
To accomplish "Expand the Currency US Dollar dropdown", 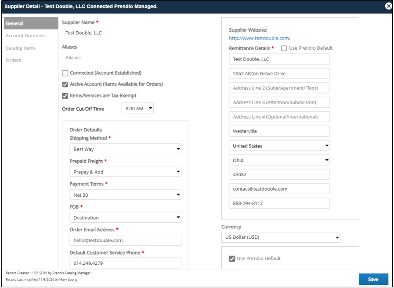I will click(x=281, y=237).
